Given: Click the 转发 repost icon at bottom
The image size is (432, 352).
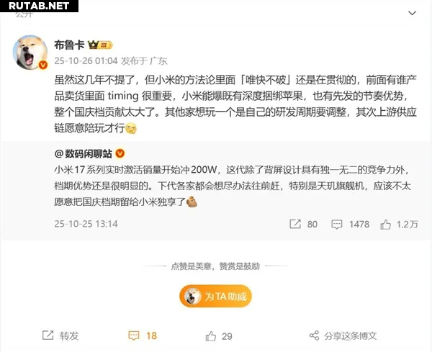Looking at the screenshot, I should (x=48, y=335).
